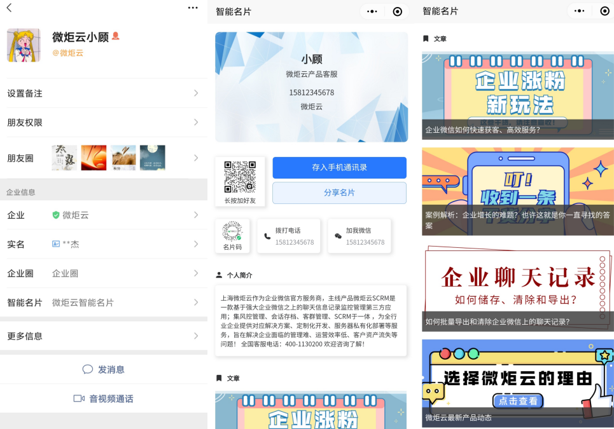Open article 微炬云最新产品动态

pos(518,383)
